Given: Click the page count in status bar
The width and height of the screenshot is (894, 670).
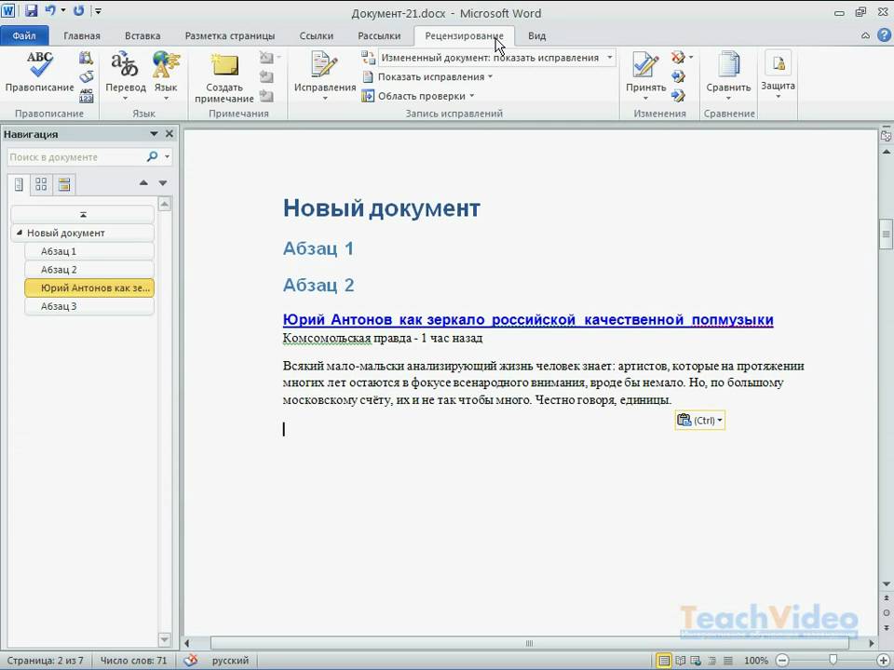Looking at the screenshot, I should coord(45,661).
